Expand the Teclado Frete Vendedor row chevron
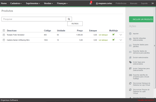Viewport: 156px width, 102px height. coord(121,35)
